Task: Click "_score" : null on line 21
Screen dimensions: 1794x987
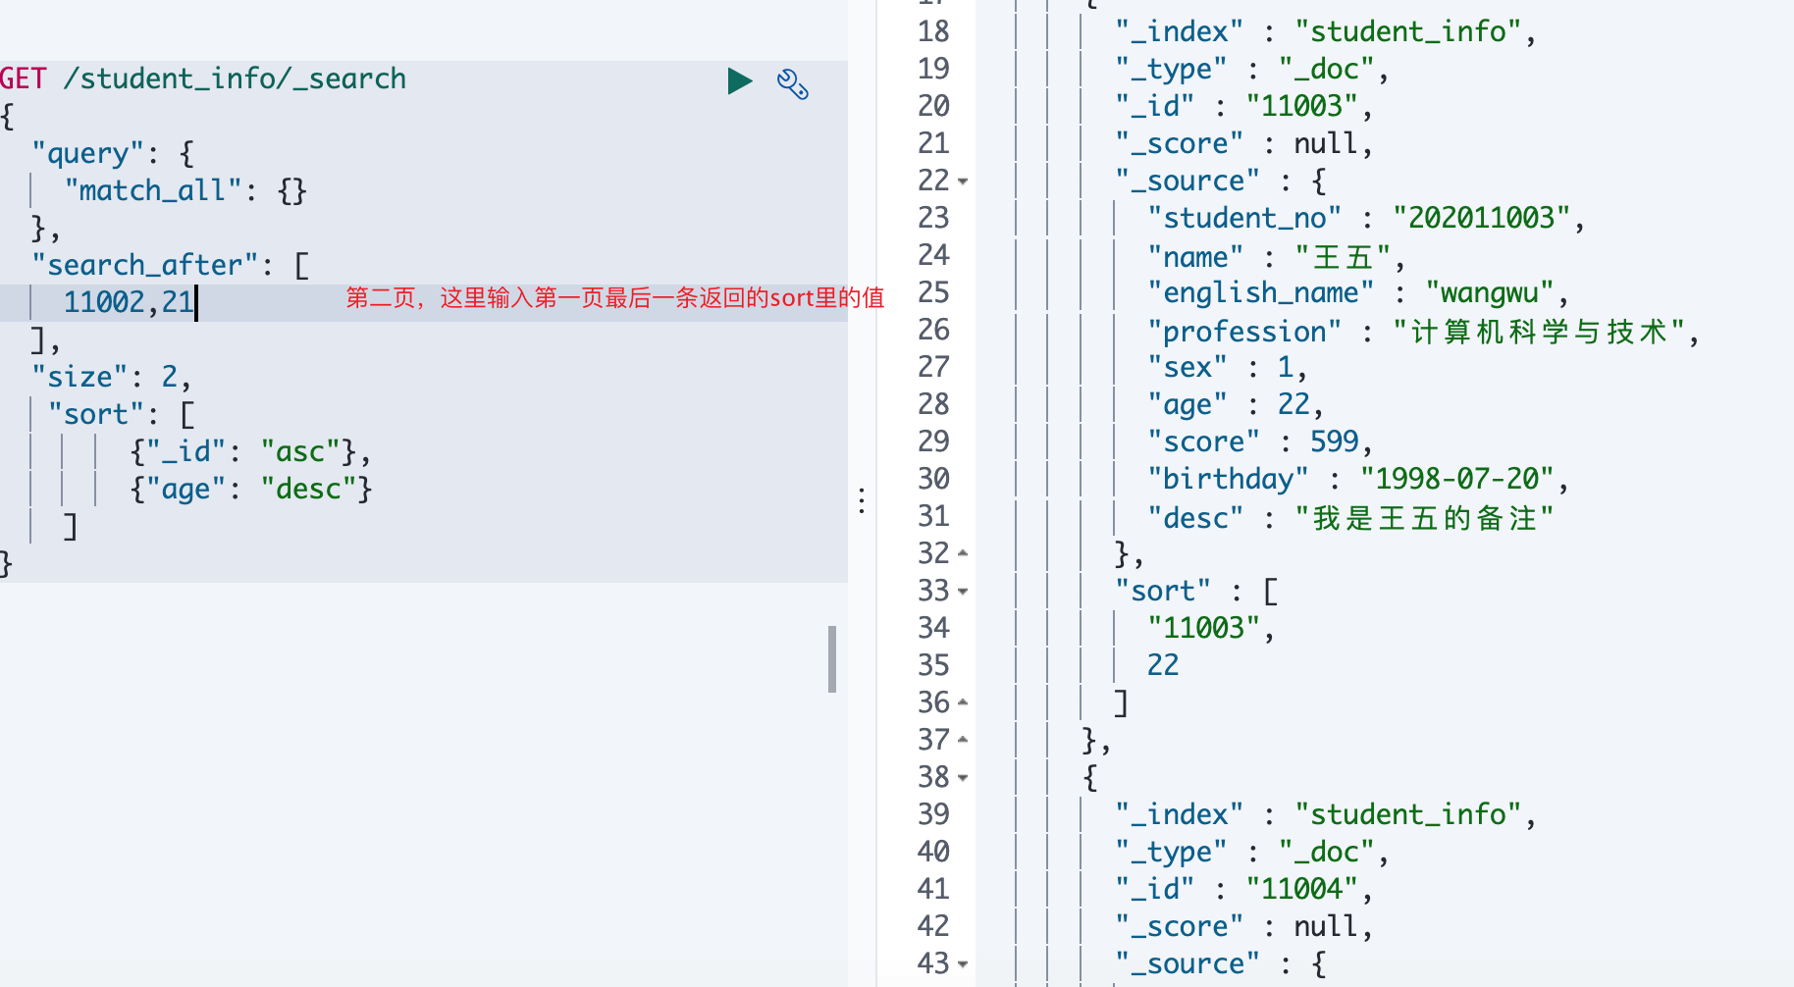Action: point(1244,143)
